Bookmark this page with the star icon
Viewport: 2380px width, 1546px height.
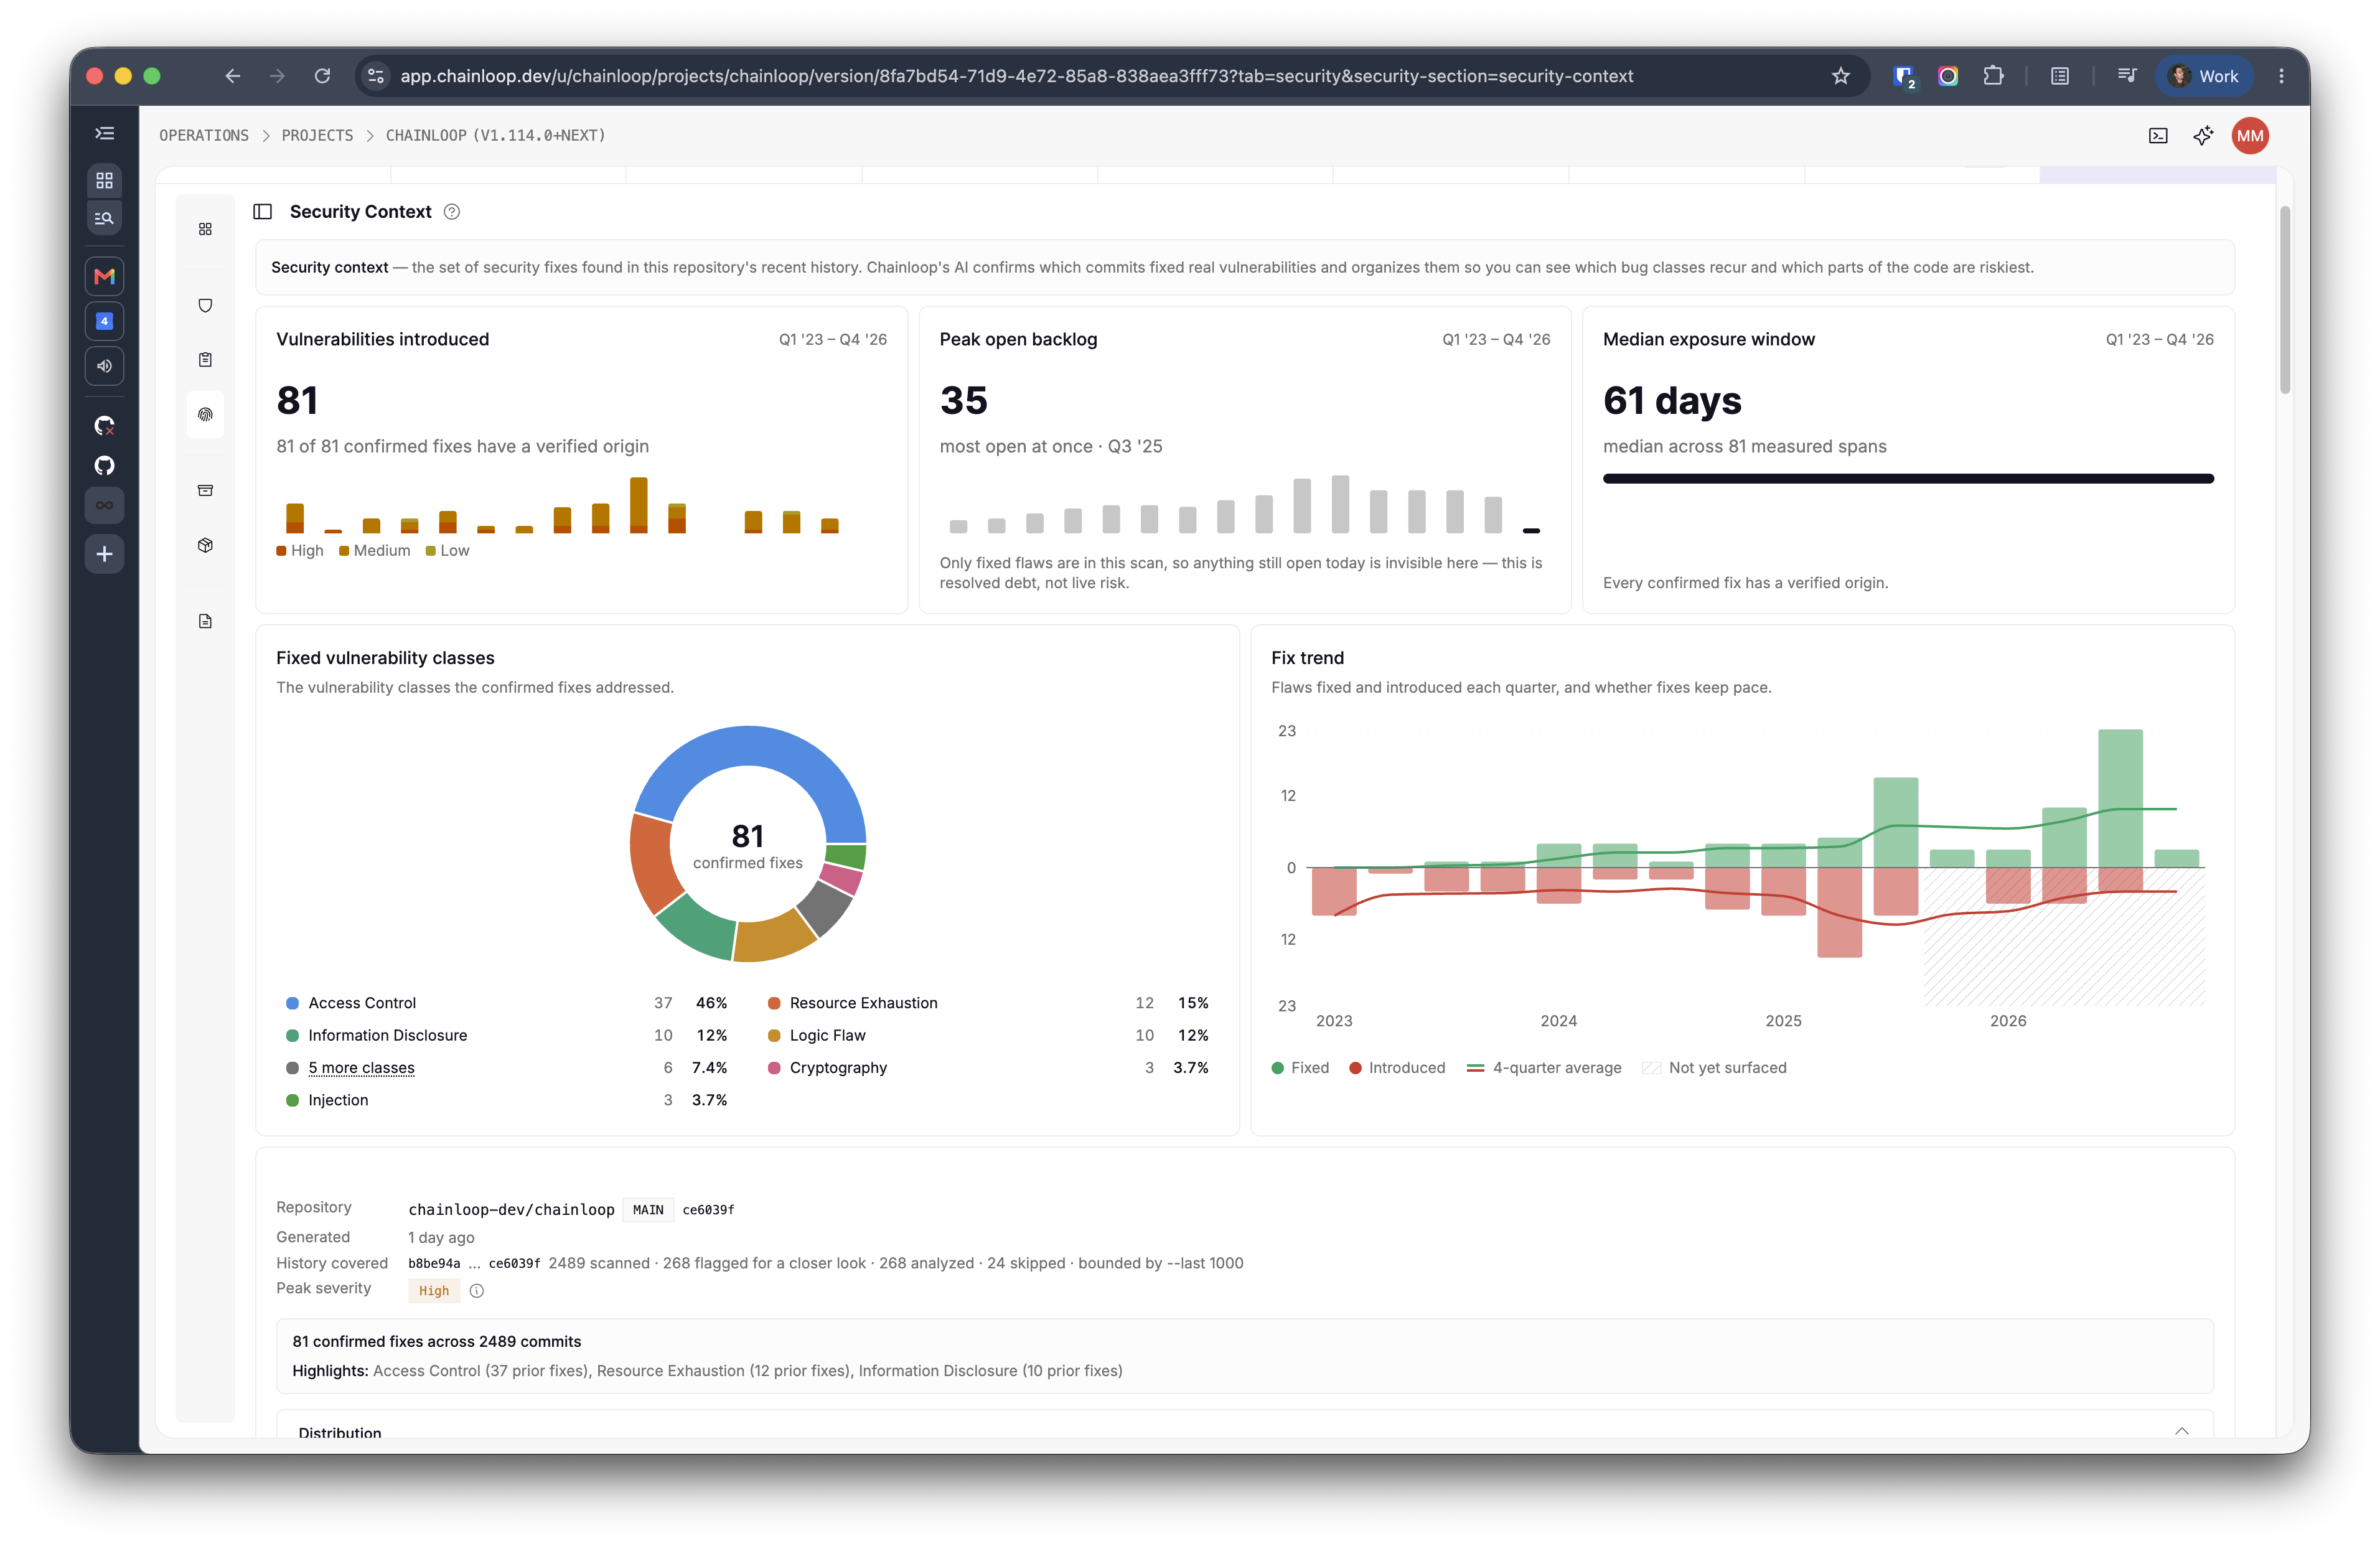click(x=1841, y=76)
